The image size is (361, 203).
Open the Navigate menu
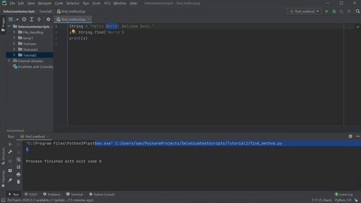click(45, 3)
